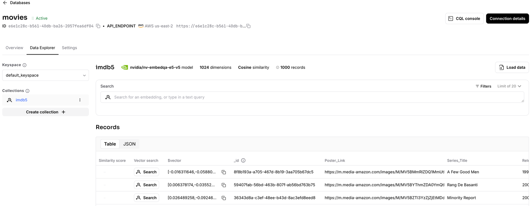
Task: Copy the vector of Rang De Basanti row
Action: 224,185
